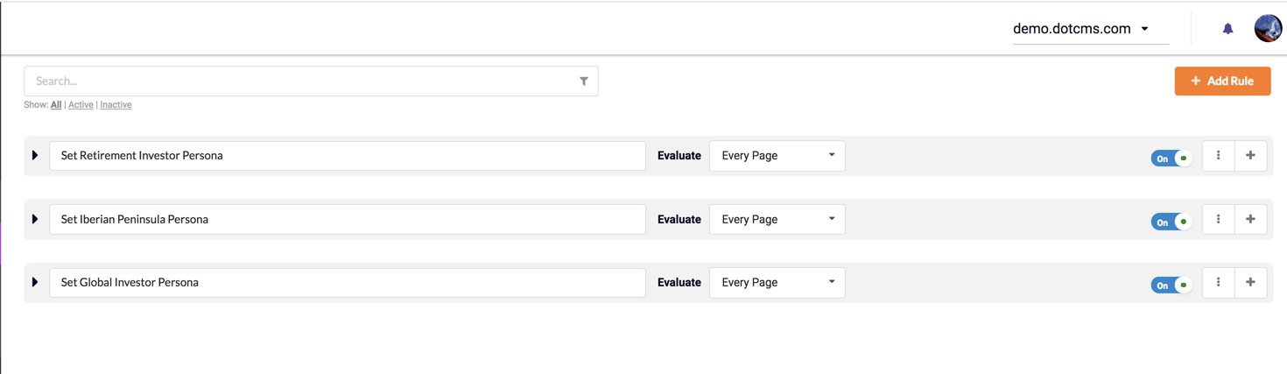Screen dimensions: 1287x374
Task: Click plus icon on Retirement Investor rule
Action: click(x=1250, y=156)
